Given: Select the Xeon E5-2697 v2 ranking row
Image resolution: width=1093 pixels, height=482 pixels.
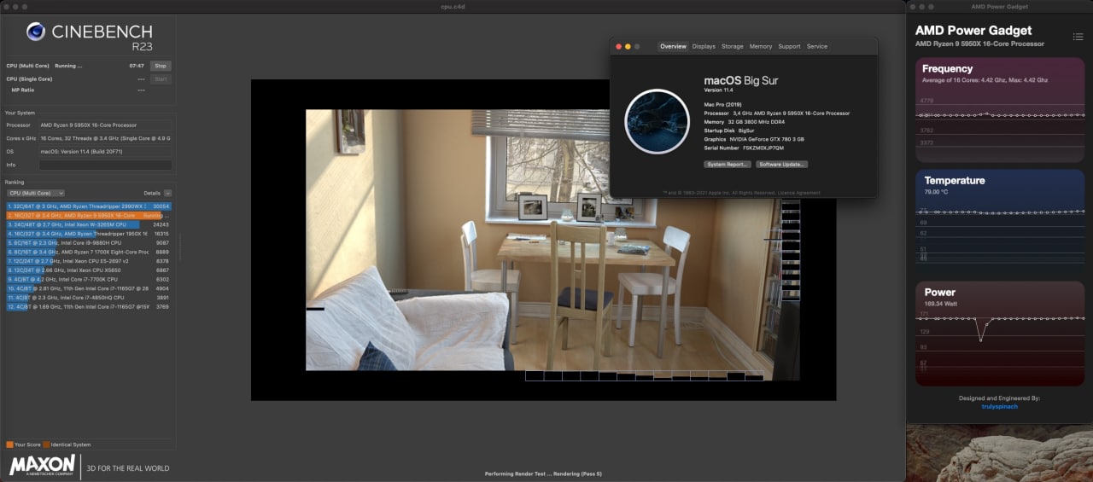Looking at the screenshot, I should click(x=89, y=261).
